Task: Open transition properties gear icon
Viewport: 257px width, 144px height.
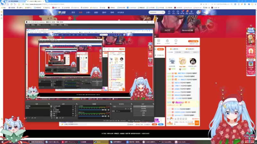Action: pyautogui.click(x=131, y=108)
